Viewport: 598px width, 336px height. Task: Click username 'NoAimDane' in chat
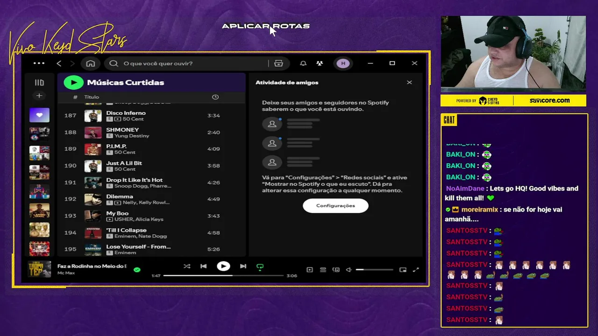tap(465, 189)
